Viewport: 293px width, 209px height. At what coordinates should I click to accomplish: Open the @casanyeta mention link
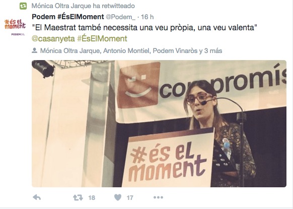click(53, 39)
